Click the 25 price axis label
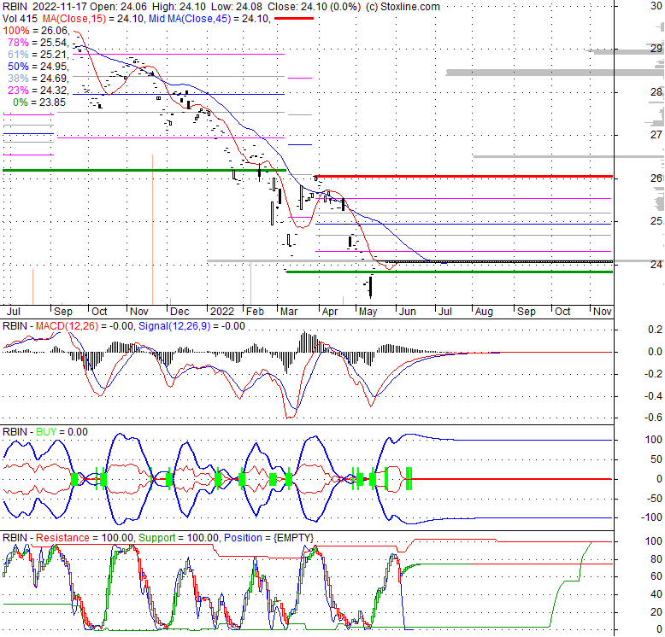This screenshot has width=665, height=637. (x=656, y=220)
